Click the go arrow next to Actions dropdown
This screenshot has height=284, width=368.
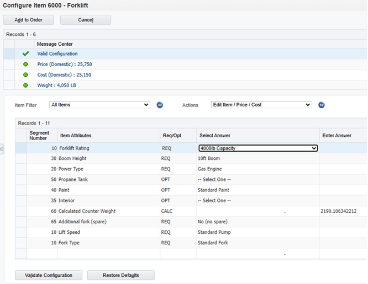pyautogui.click(x=322, y=105)
